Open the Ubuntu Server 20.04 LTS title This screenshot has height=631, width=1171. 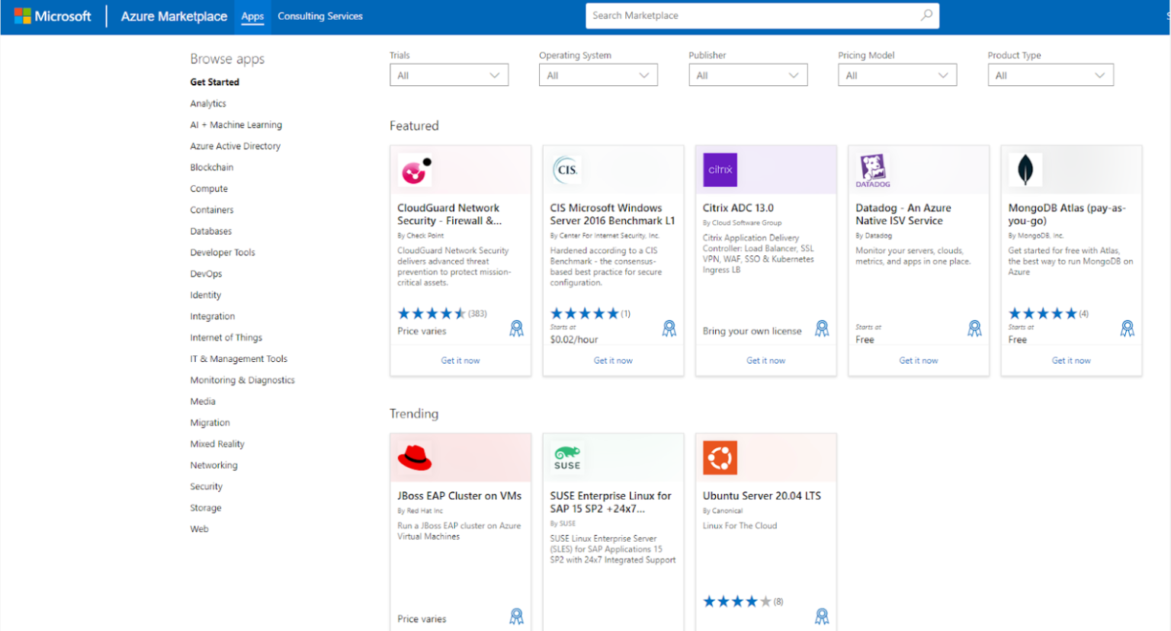762,496
